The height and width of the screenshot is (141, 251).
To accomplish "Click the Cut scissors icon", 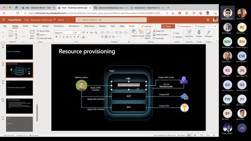I will pos(16,31).
